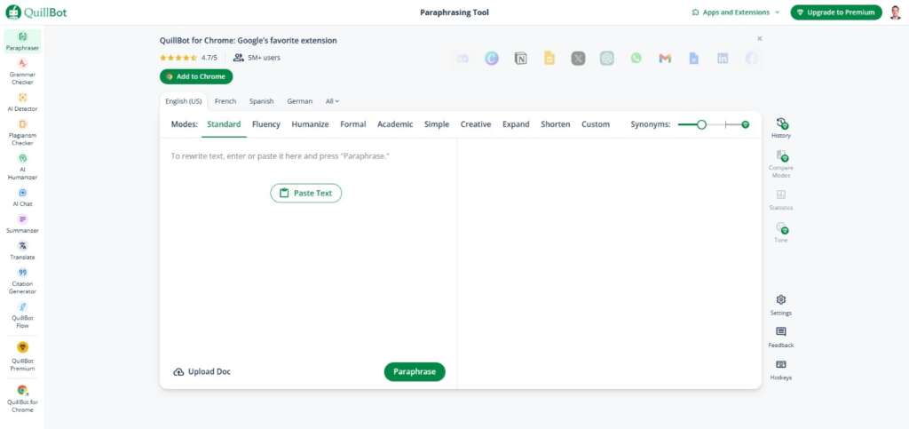Open QuillBot Premium in sidebar
Image resolution: width=909 pixels, height=429 pixels.
(22, 356)
